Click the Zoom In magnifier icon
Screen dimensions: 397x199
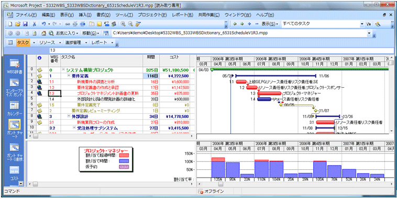[x=123, y=24]
